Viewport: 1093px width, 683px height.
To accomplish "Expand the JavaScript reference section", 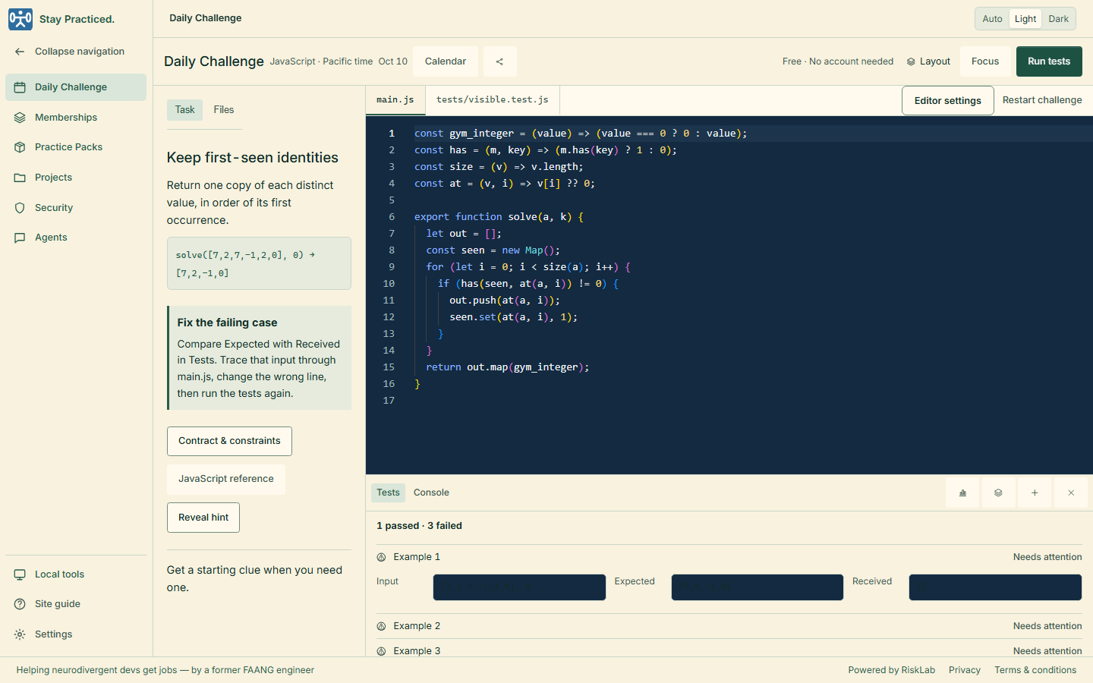I will point(226,480).
